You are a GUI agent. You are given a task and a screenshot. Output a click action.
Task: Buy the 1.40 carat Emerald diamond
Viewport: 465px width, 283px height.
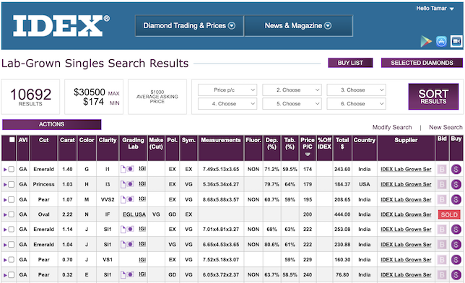coord(456,169)
